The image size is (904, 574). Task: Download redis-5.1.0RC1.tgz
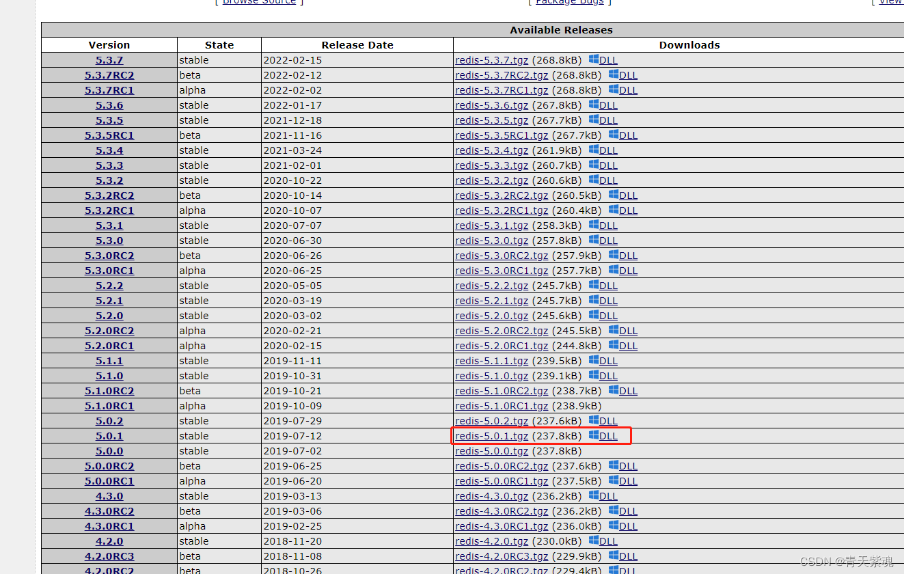pos(502,406)
